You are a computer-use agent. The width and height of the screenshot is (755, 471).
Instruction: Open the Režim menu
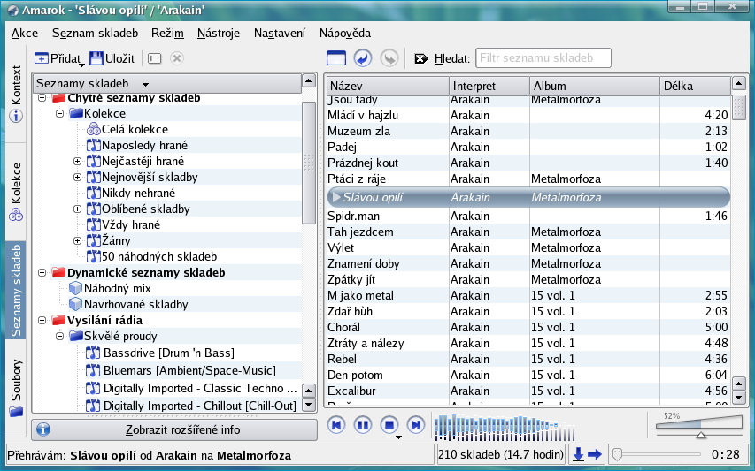167,34
